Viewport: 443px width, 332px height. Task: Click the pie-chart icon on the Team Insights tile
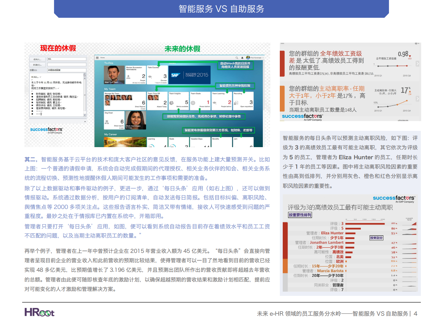(171, 103)
